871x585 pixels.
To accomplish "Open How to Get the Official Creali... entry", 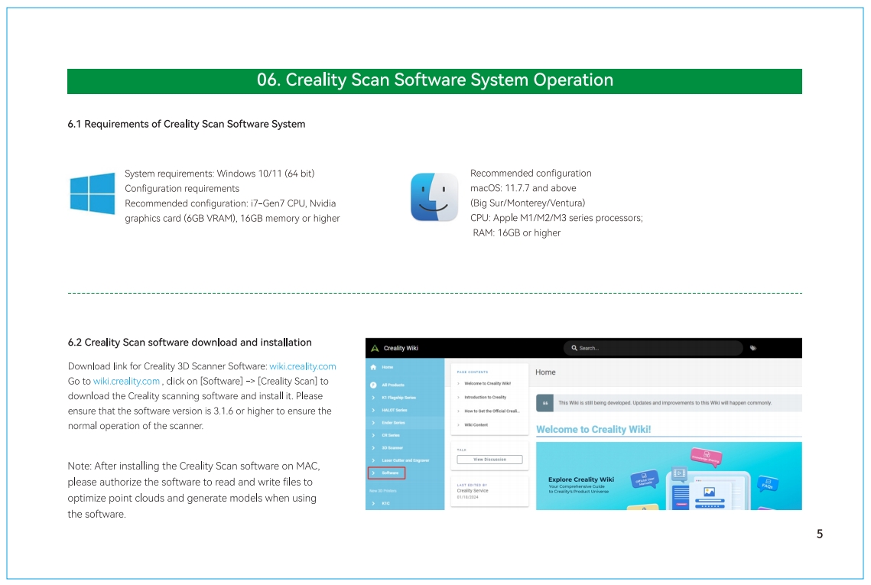I will tap(492, 411).
